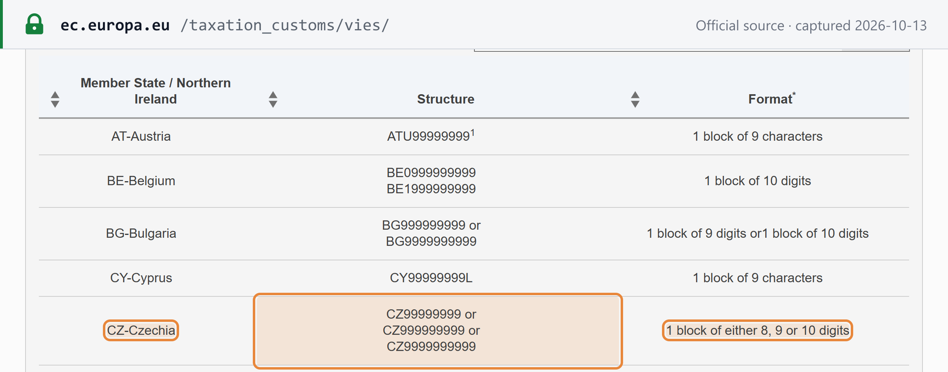Image resolution: width=948 pixels, height=372 pixels.
Task: Select the 'ATU99999999' structure cell
Action: point(431,135)
